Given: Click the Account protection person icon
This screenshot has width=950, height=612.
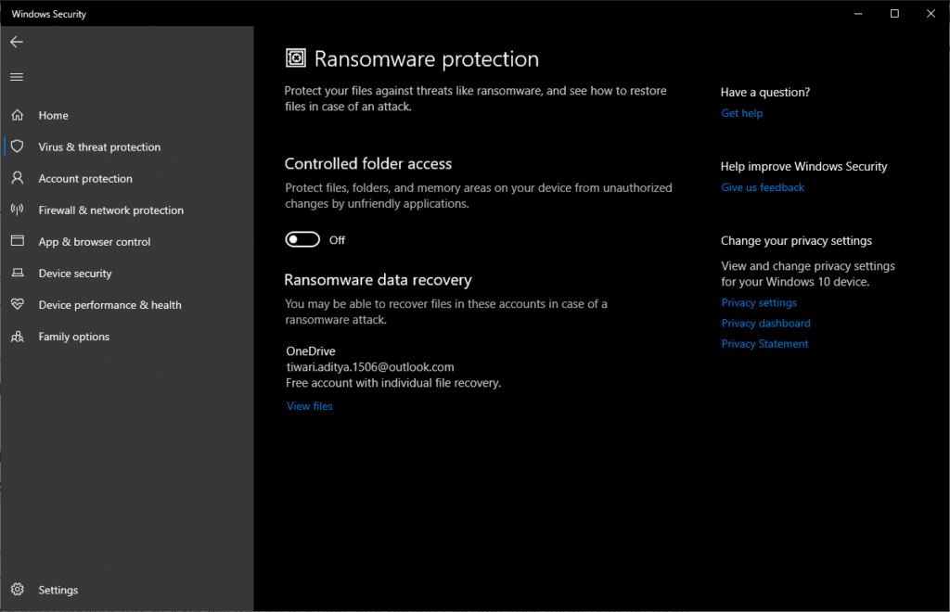Looking at the screenshot, I should point(17,178).
